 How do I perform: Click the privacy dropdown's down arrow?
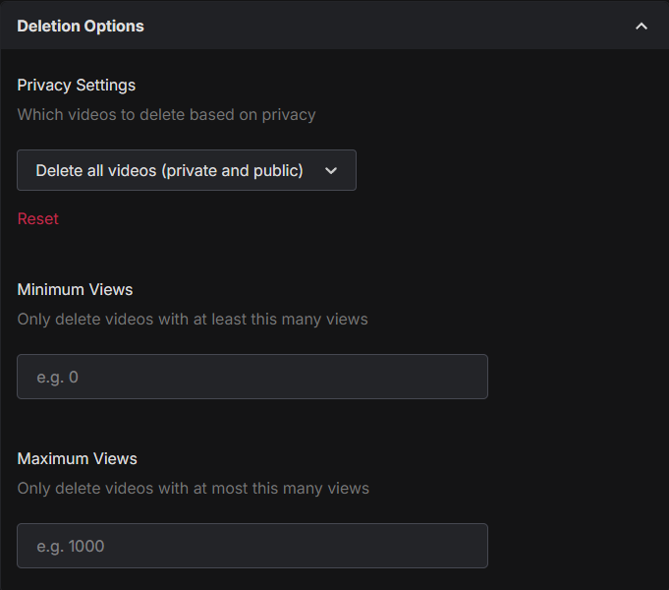click(x=331, y=170)
